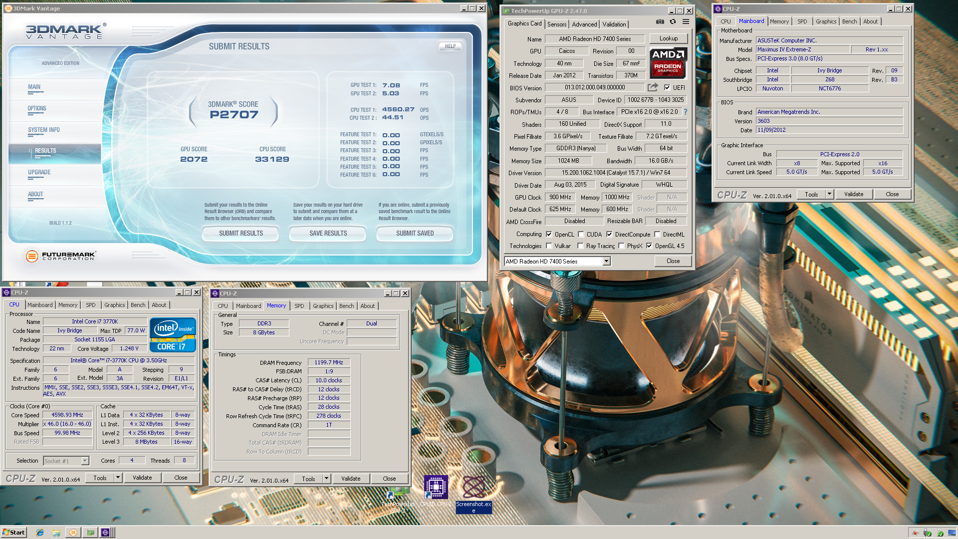Viewport: 958px width, 539px height.
Task: Open the GPU-Z hamburger menu
Action: pyautogui.click(x=686, y=22)
